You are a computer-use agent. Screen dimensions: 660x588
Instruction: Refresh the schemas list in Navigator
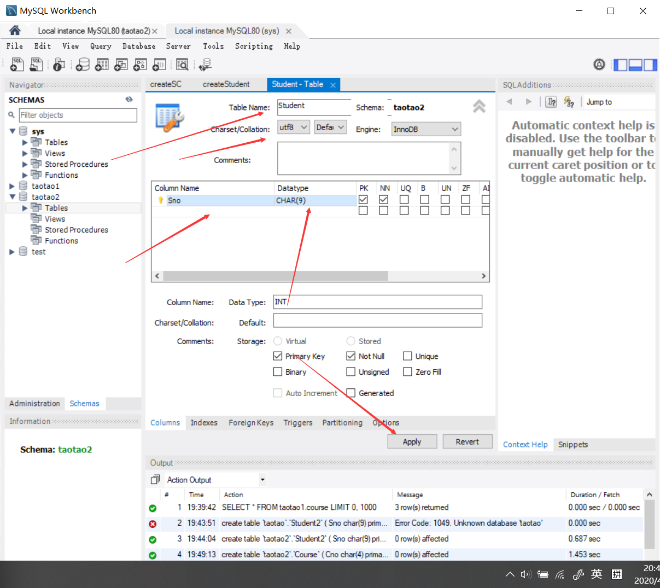(129, 100)
